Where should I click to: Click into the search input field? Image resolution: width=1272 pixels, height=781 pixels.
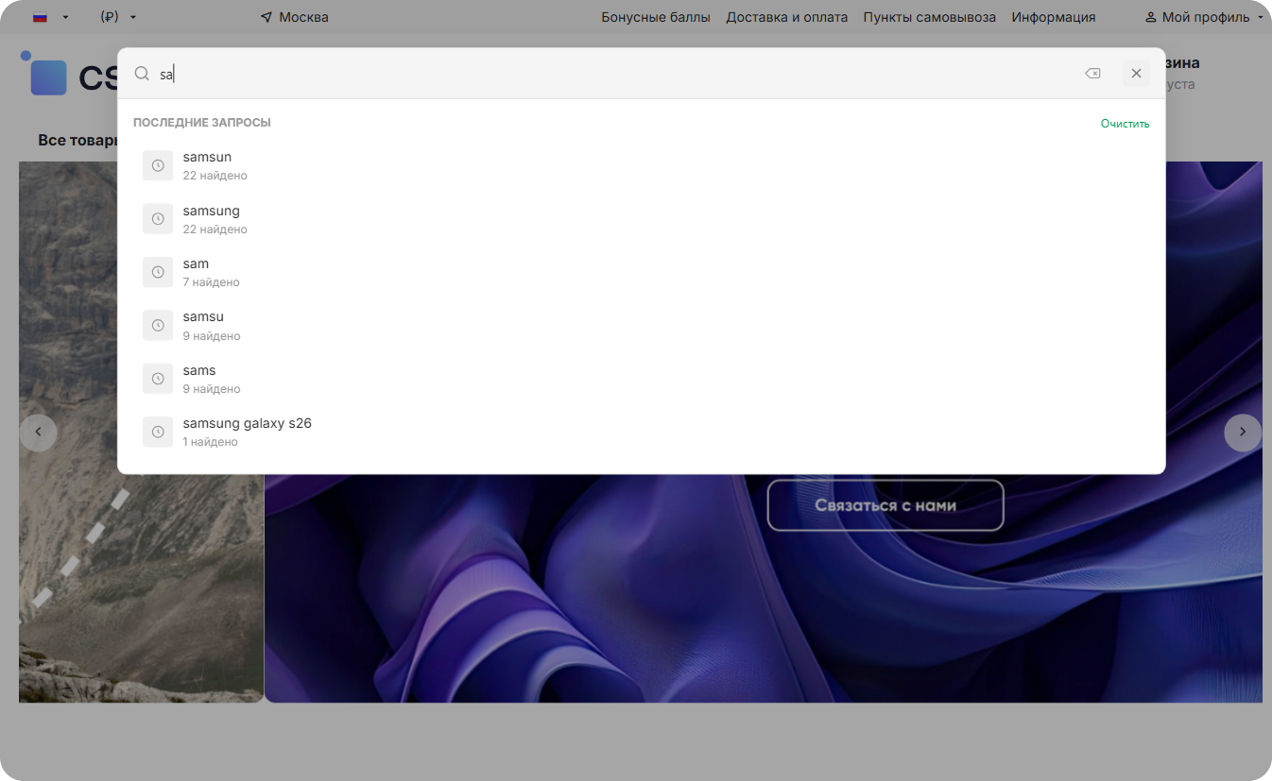pos(614,74)
